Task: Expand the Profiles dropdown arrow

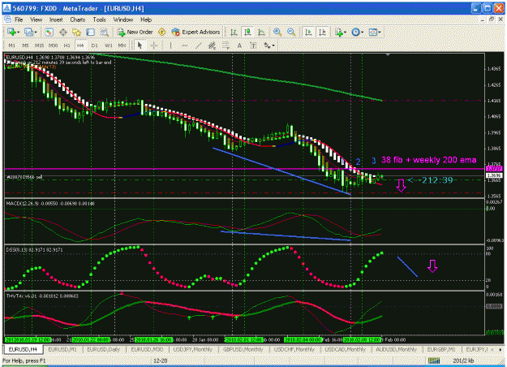Action: click(x=35, y=32)
